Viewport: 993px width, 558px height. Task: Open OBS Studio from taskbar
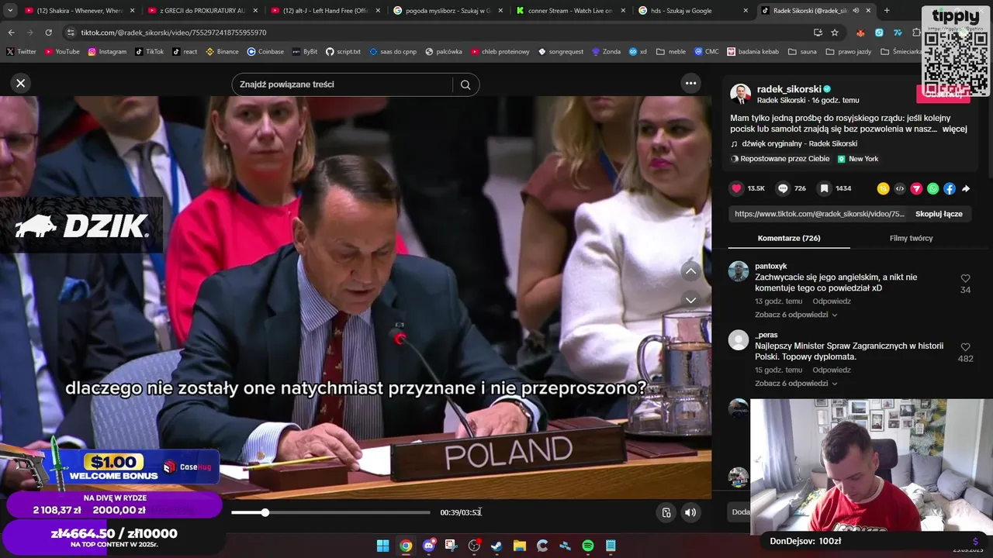tap(474, 546)
